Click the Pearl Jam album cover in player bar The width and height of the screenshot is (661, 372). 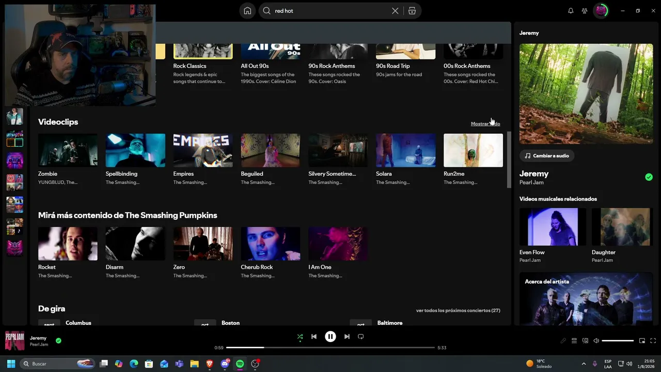pyautogui.click(x=15, y=341)
